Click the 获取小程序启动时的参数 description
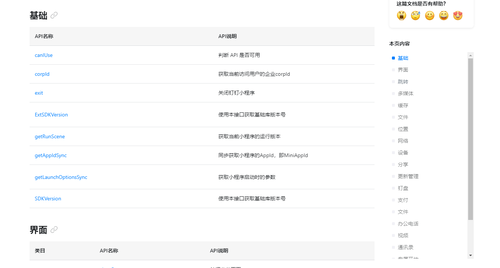The width and height of the screenshot is (500, 268). point(247,177)
